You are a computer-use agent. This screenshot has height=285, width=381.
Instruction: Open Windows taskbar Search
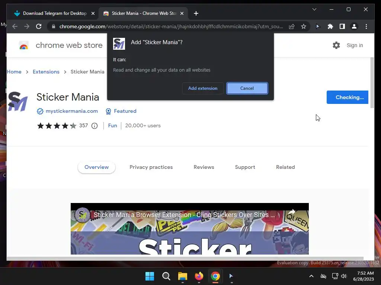[166, 276]
